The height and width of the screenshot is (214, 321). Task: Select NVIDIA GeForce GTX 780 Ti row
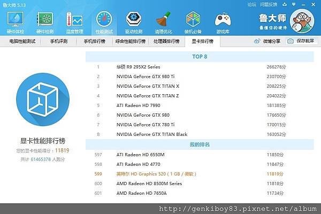point(200,125)
